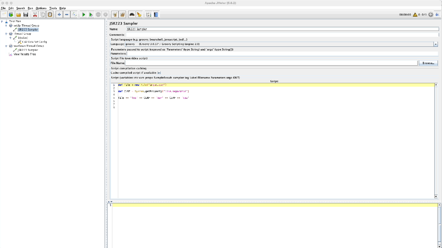
Task: Click the Clear results broom icon
Action: point(115,14)
